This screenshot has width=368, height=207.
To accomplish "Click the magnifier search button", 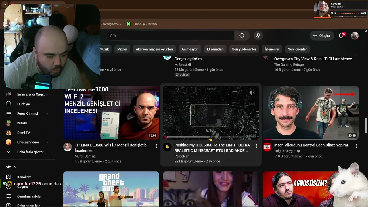I will click(x=242, y=36).
